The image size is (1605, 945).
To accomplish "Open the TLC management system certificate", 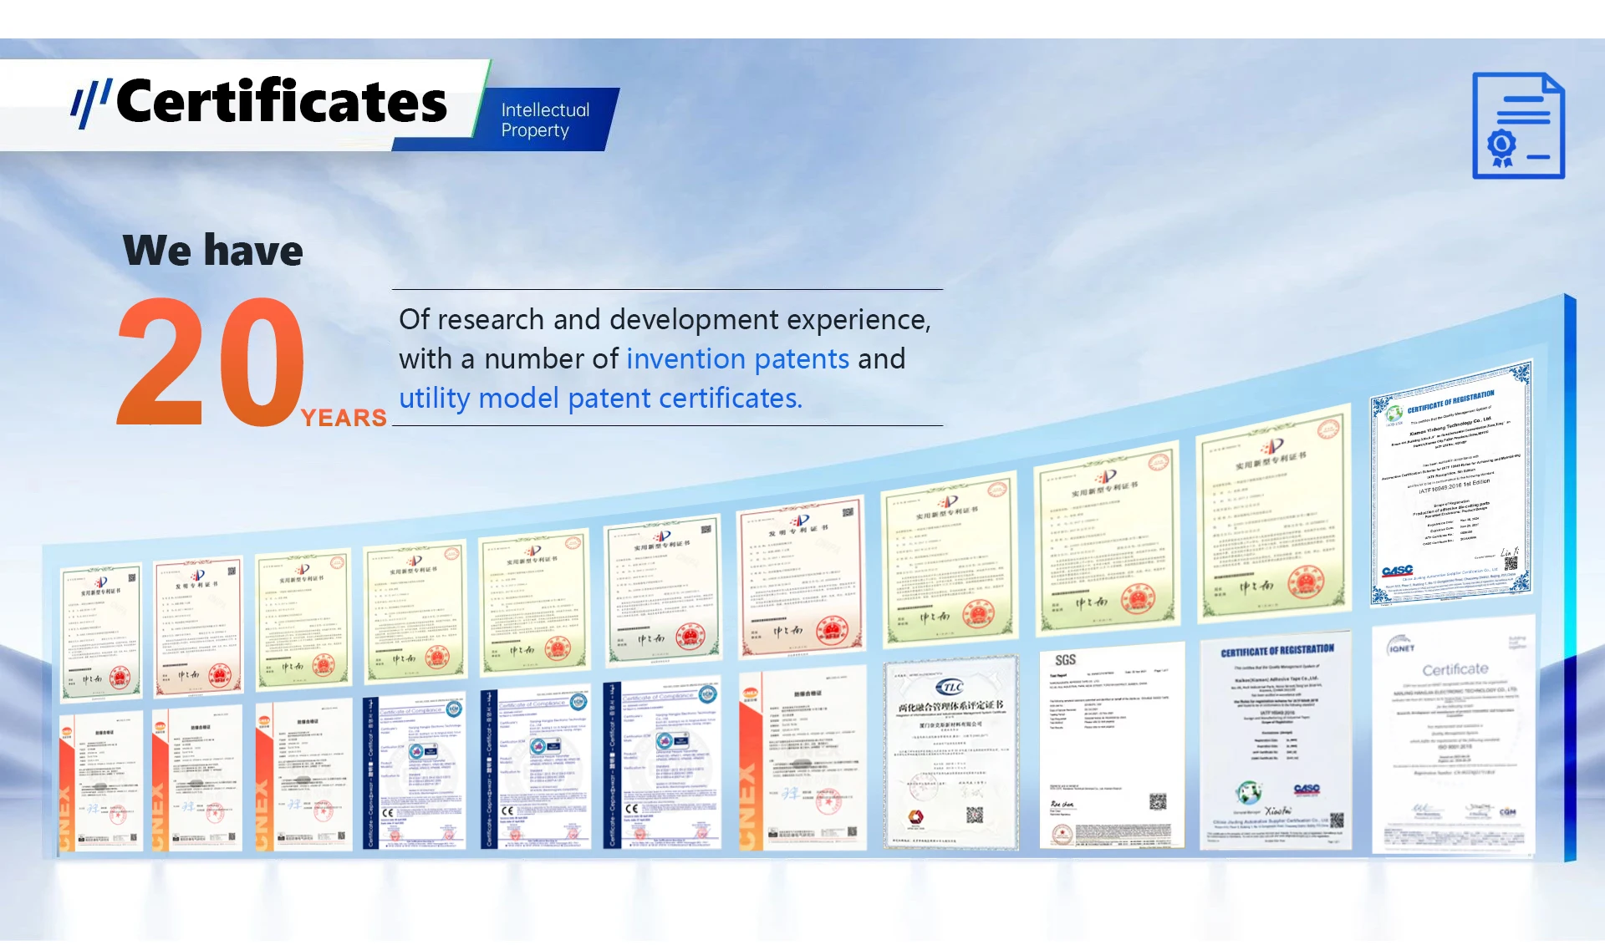I will (950, 753).
